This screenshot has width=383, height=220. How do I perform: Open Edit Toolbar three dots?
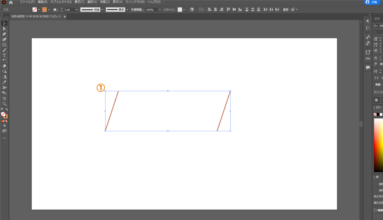tap(4, 138)
